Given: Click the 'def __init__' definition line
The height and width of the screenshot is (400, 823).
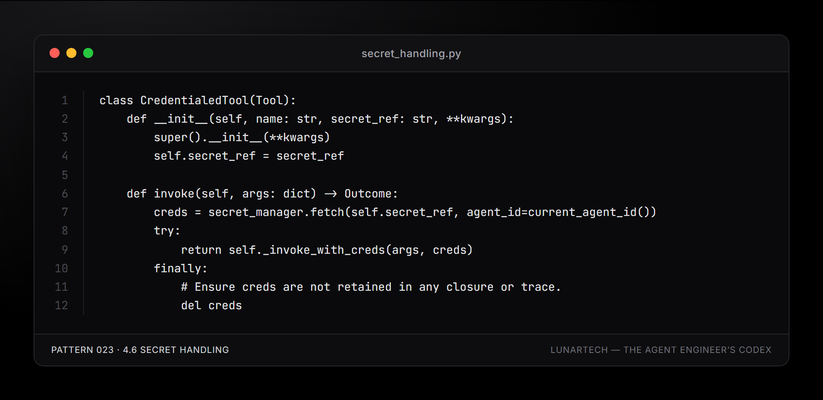Looking at the screenshot, I should point(320,119).
